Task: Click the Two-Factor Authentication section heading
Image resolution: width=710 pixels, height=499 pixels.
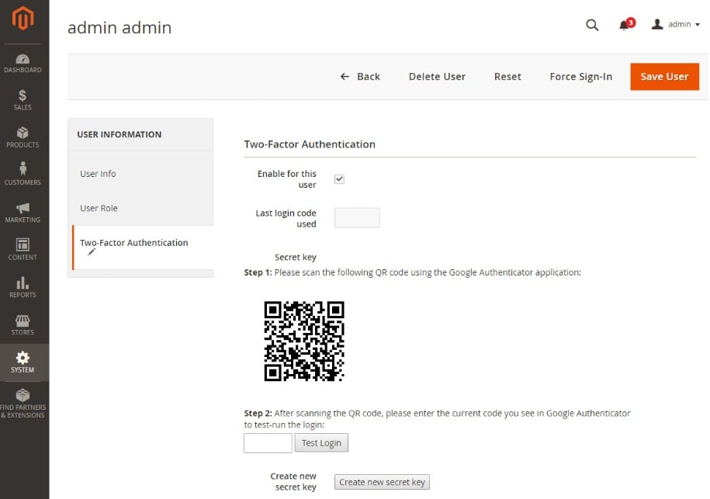Action: (310, 144)
